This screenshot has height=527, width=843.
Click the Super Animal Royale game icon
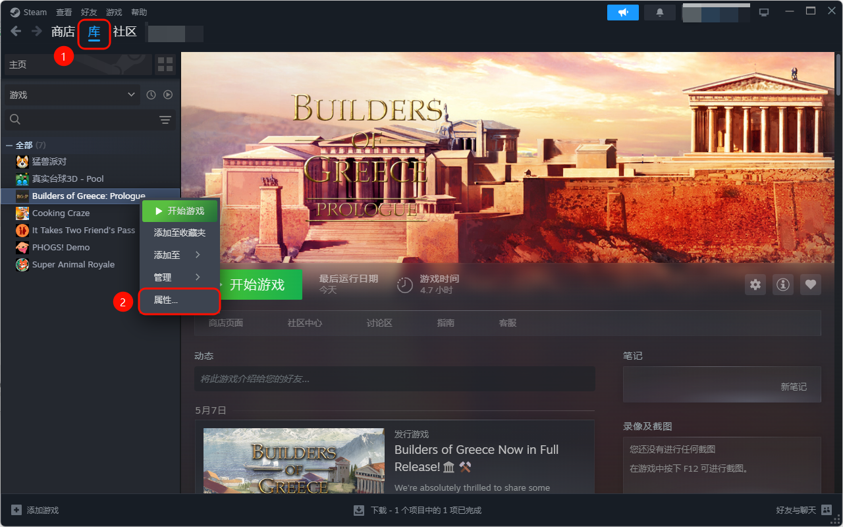tap(22, 264)
